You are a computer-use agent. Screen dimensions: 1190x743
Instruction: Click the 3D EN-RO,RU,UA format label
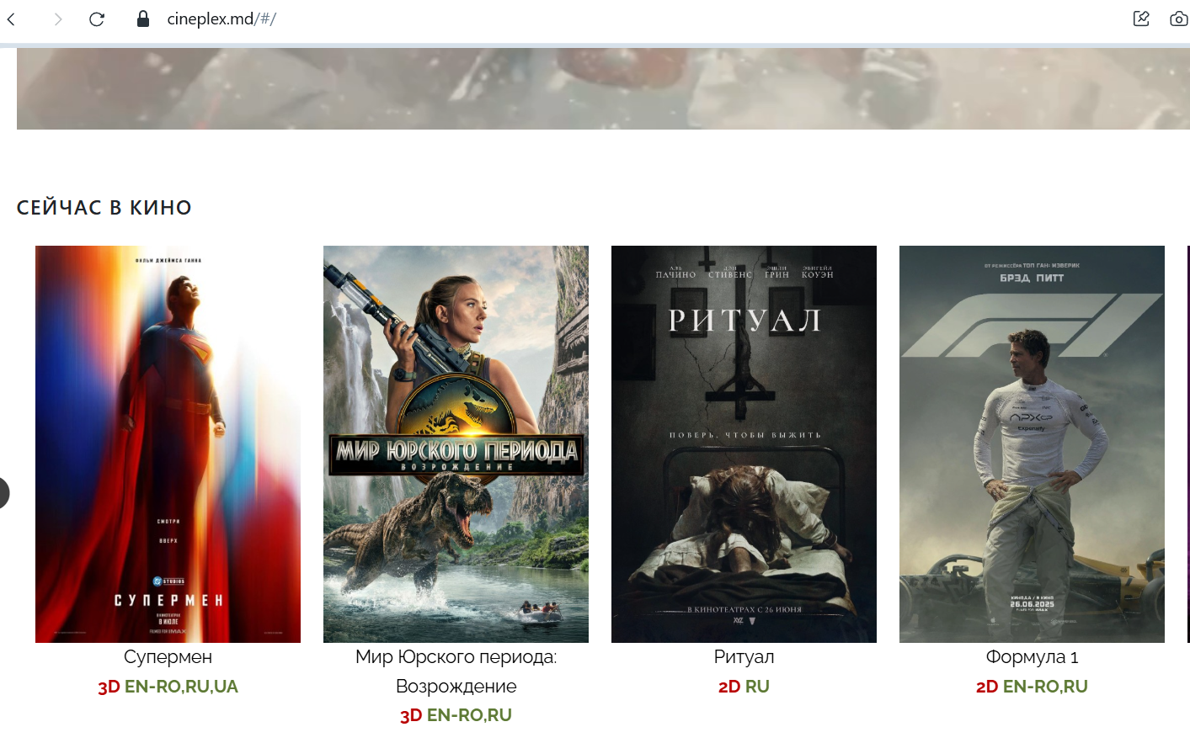[168, 687]
